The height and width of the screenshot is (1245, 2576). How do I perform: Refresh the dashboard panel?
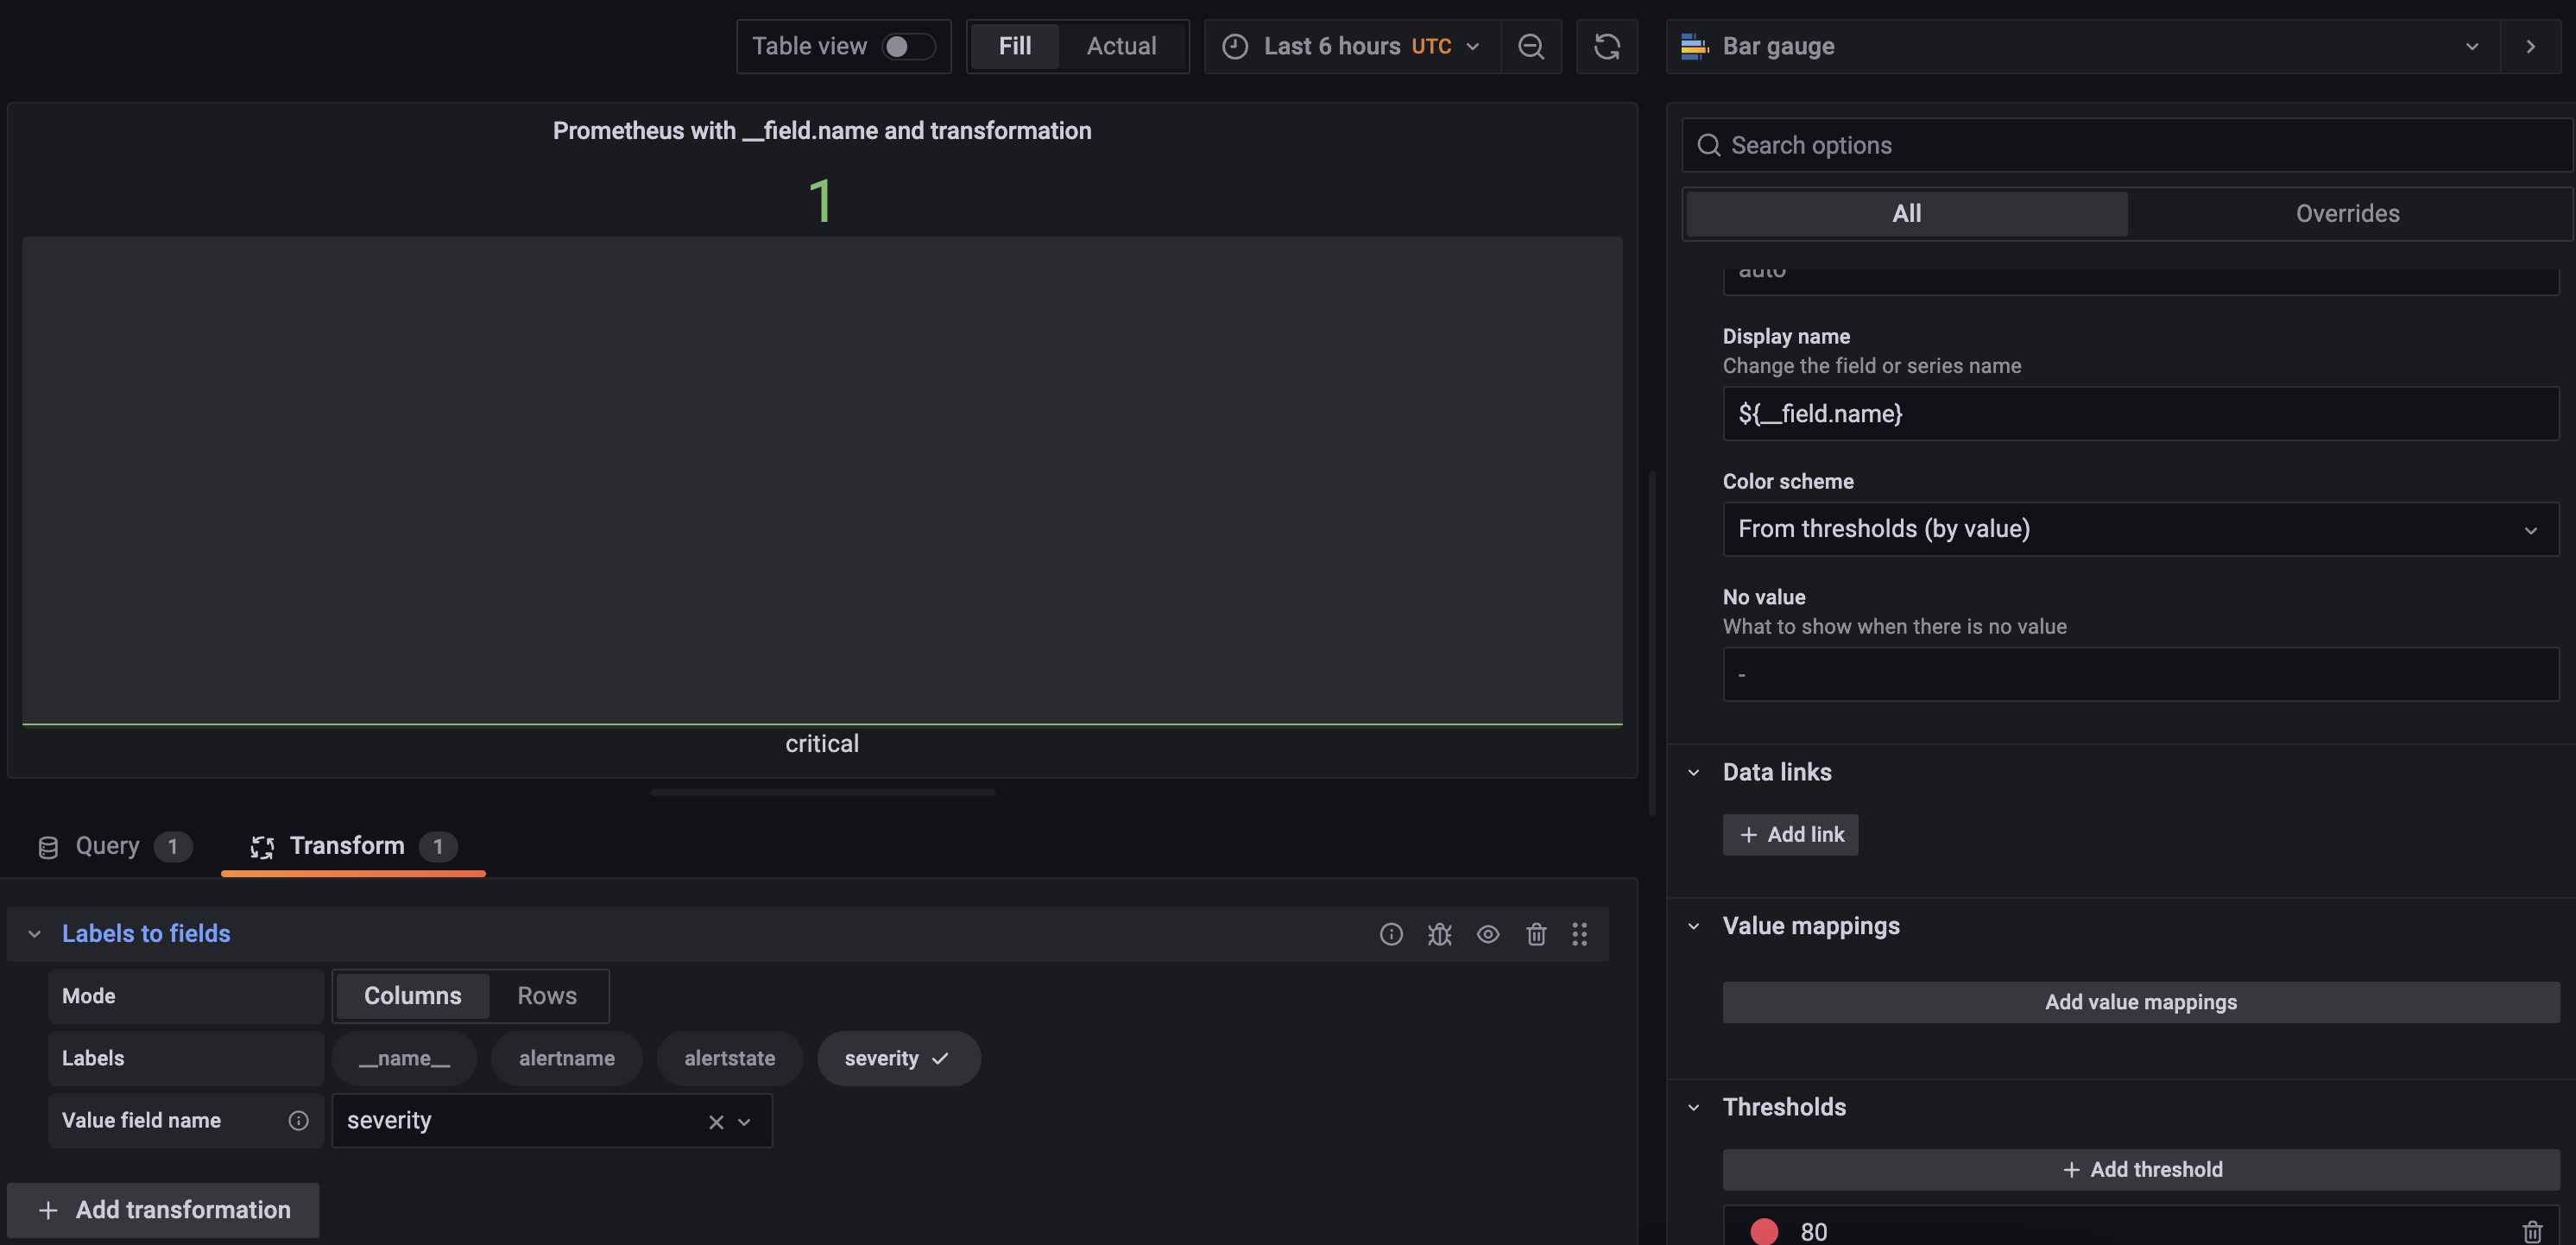click(x=1607, y=46)
